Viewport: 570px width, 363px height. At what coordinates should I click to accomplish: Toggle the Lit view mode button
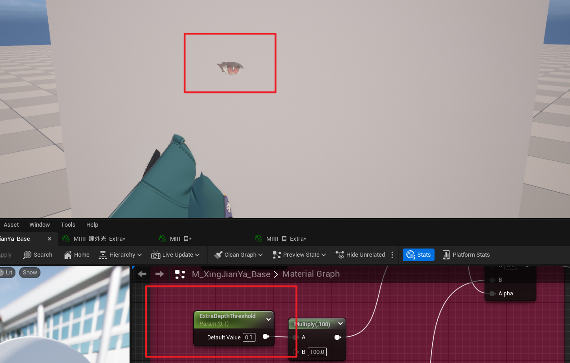click(x=6, y=273)
